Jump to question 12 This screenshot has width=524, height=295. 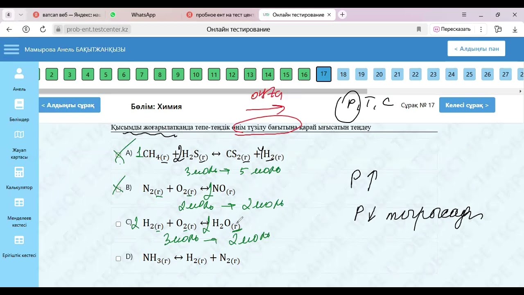pos(232,74)
